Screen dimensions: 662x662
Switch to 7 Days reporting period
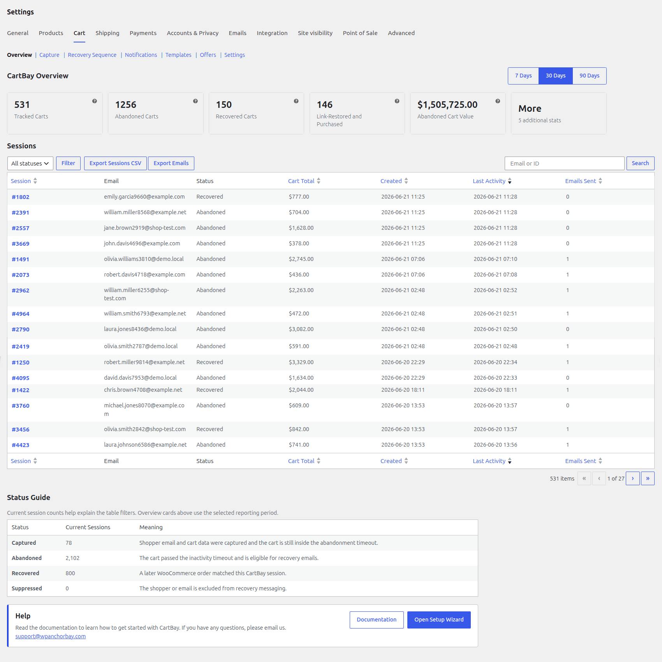[523, 76]
